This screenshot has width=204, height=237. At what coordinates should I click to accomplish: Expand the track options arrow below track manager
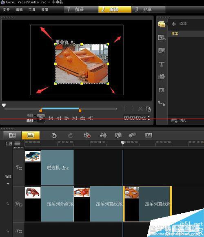point(8,184)
